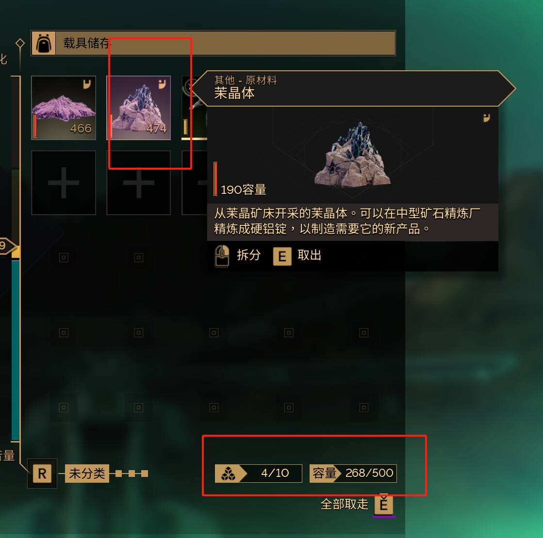Click the E key beside 全部取走

(x=384, y=504)
